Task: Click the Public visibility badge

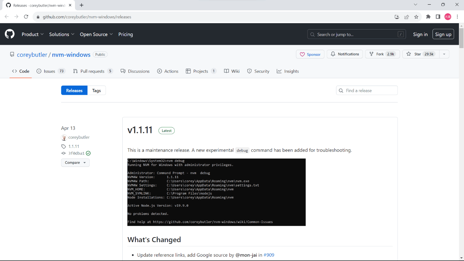Action: pyautogui.click(x=100, y=54)
